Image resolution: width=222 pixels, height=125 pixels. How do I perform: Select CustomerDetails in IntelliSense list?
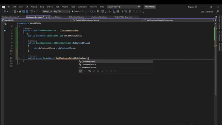tap(116, 61)
